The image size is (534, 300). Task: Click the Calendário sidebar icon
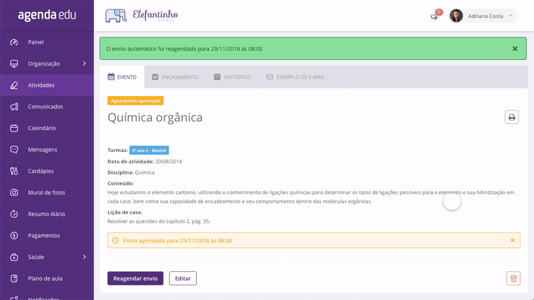14,128
